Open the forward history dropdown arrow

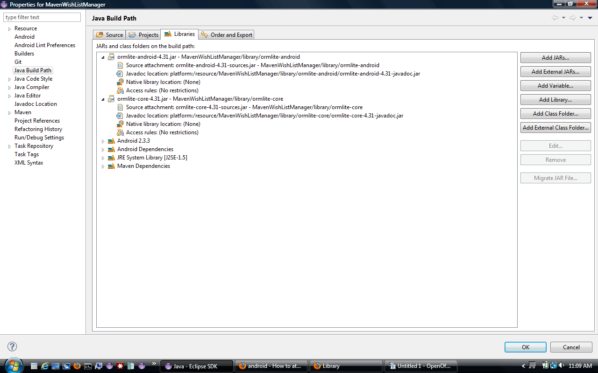(581, 18)
